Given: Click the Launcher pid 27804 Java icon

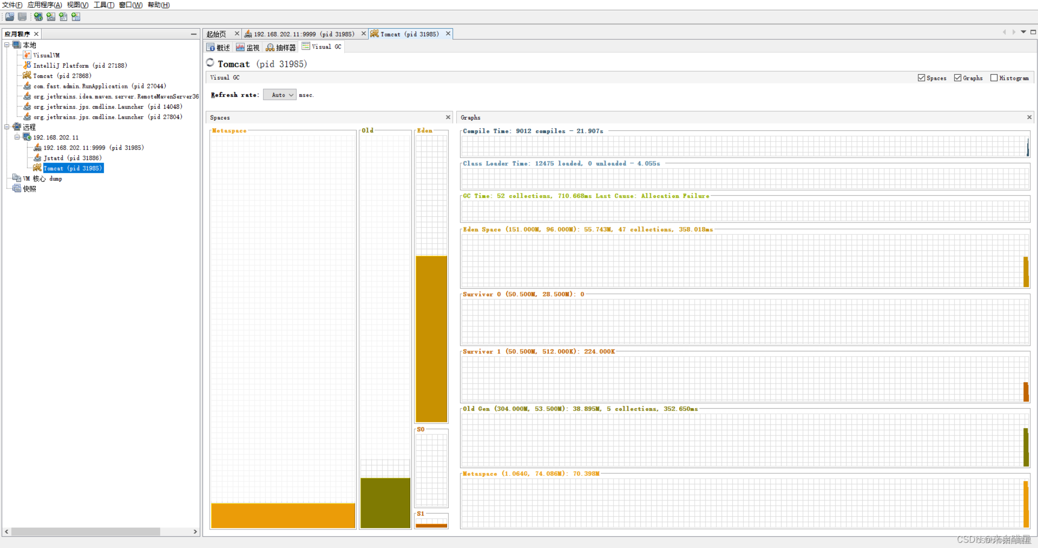Looking at the screenshot, I should [x=27, y=117].
